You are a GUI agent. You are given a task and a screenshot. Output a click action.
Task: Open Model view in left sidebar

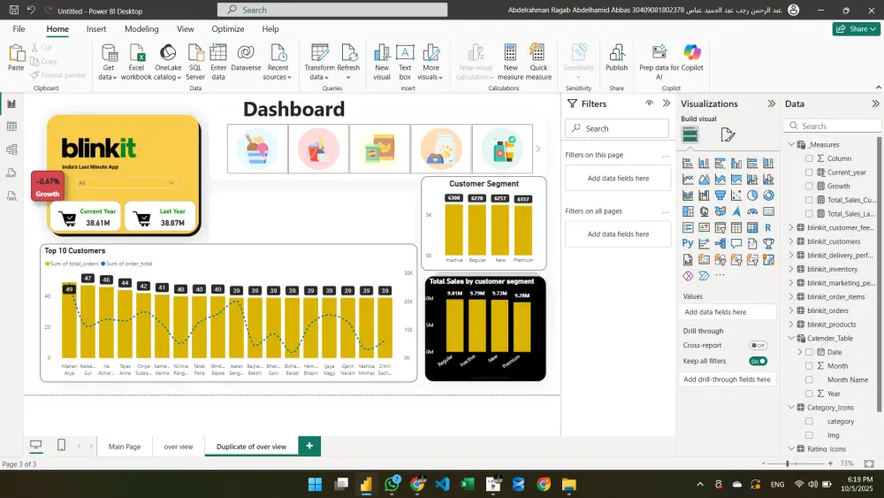[x=11, y=149]
